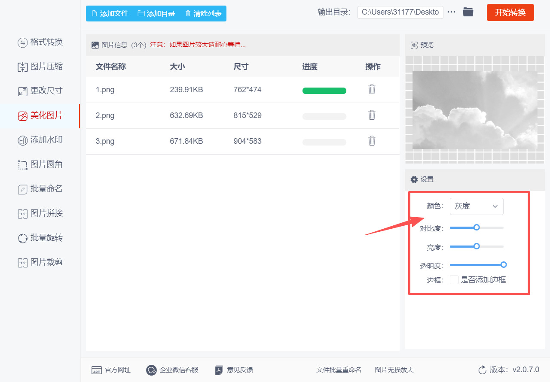Select 图片裁剪 menu item
The image size is (550, 382).
pos(40,262)
